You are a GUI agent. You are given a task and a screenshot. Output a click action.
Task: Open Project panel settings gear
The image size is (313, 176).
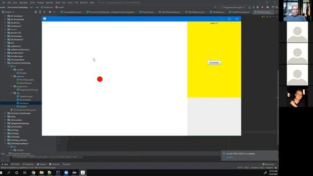pyautogui.click(x=50, y=12)
